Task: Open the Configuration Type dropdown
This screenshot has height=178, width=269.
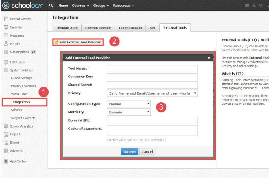Action: [x=129, y=104]
